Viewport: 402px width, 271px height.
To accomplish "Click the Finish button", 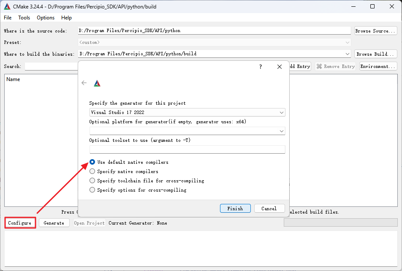I will (235, 209).
